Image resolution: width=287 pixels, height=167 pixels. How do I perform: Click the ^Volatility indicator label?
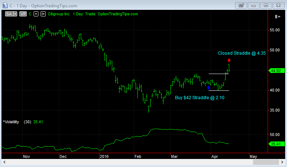tap(11, 122)
